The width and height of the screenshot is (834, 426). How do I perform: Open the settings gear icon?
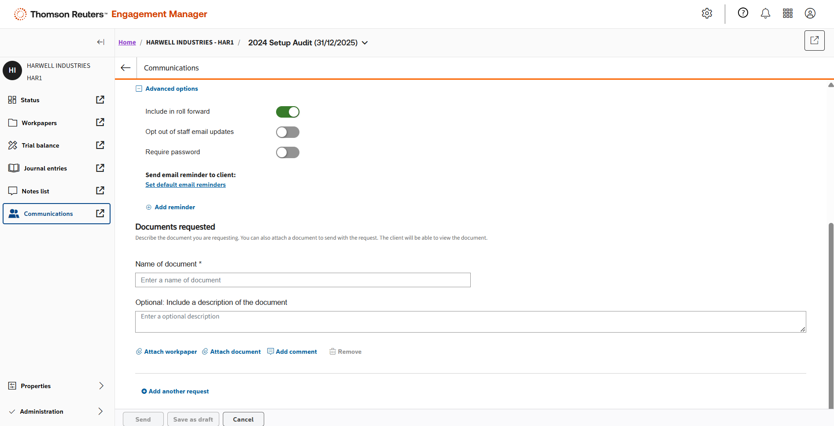pyautogui.click(x=707, y=14)
